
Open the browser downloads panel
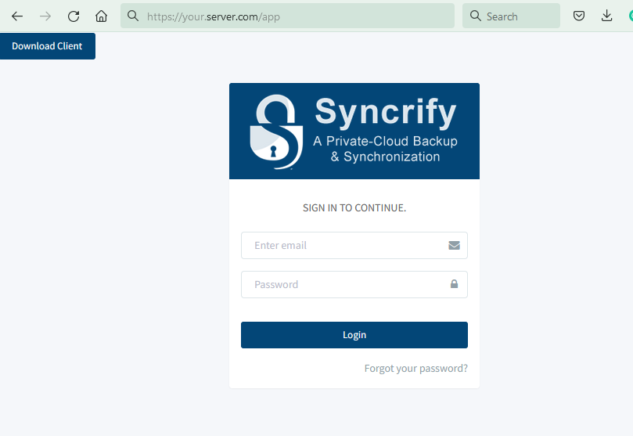pos(606,16)
